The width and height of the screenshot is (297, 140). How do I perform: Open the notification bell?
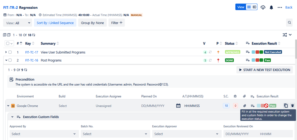(271, 7)
